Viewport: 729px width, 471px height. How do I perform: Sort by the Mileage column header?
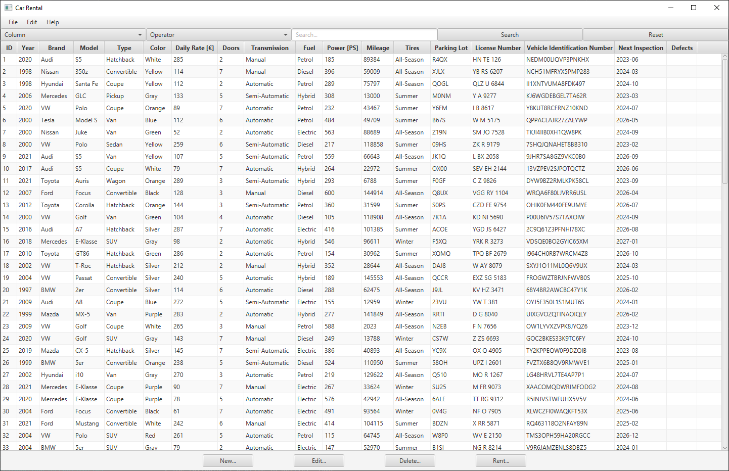click(378, 48)
